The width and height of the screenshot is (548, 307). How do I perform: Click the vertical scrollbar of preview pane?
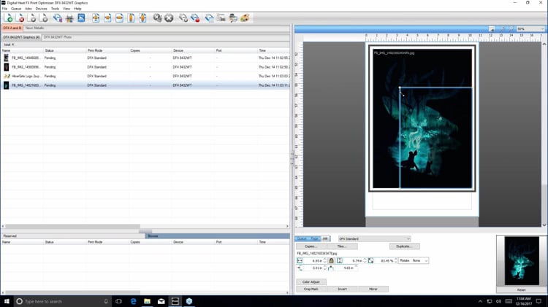pyautogui.click(x=544, y=134)
